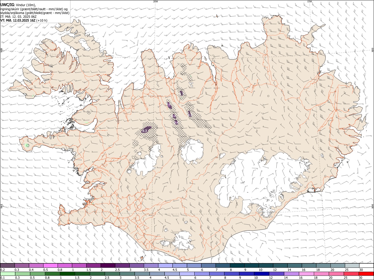Click the slate blue 6 snow legend swatch
Screen dimensions: 374x280
tap(209, 266)
